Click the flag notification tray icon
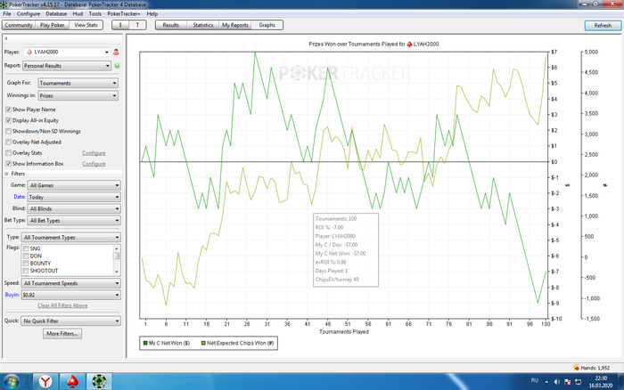 click(x=568, y=382)
